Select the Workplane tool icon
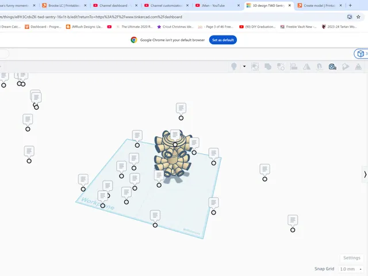368x276 pixels. (345, 67)
